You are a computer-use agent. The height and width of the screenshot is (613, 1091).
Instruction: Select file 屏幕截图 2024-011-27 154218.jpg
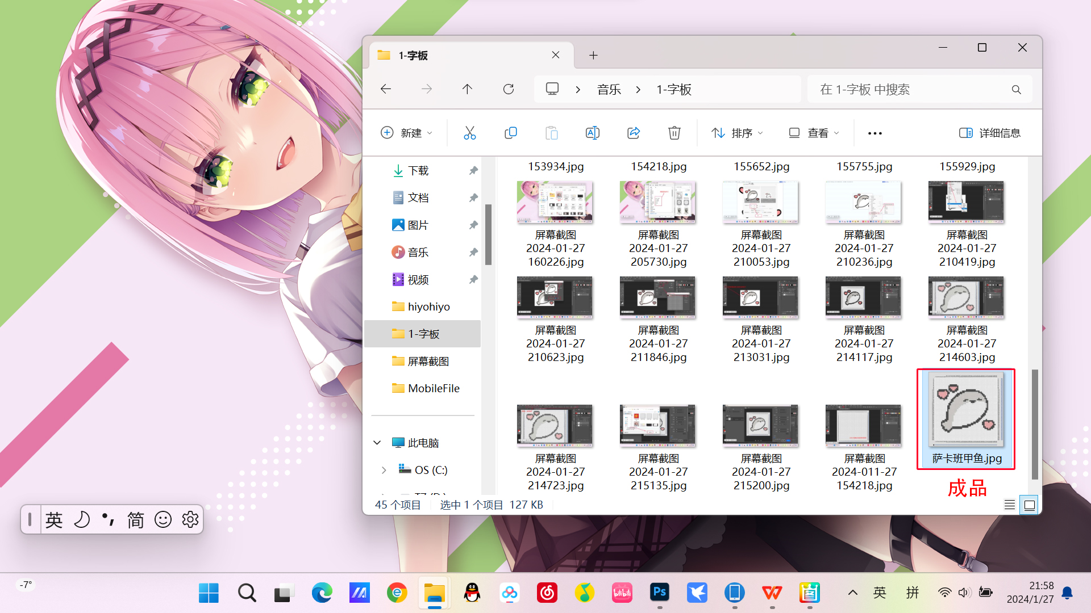coord(864,448)
